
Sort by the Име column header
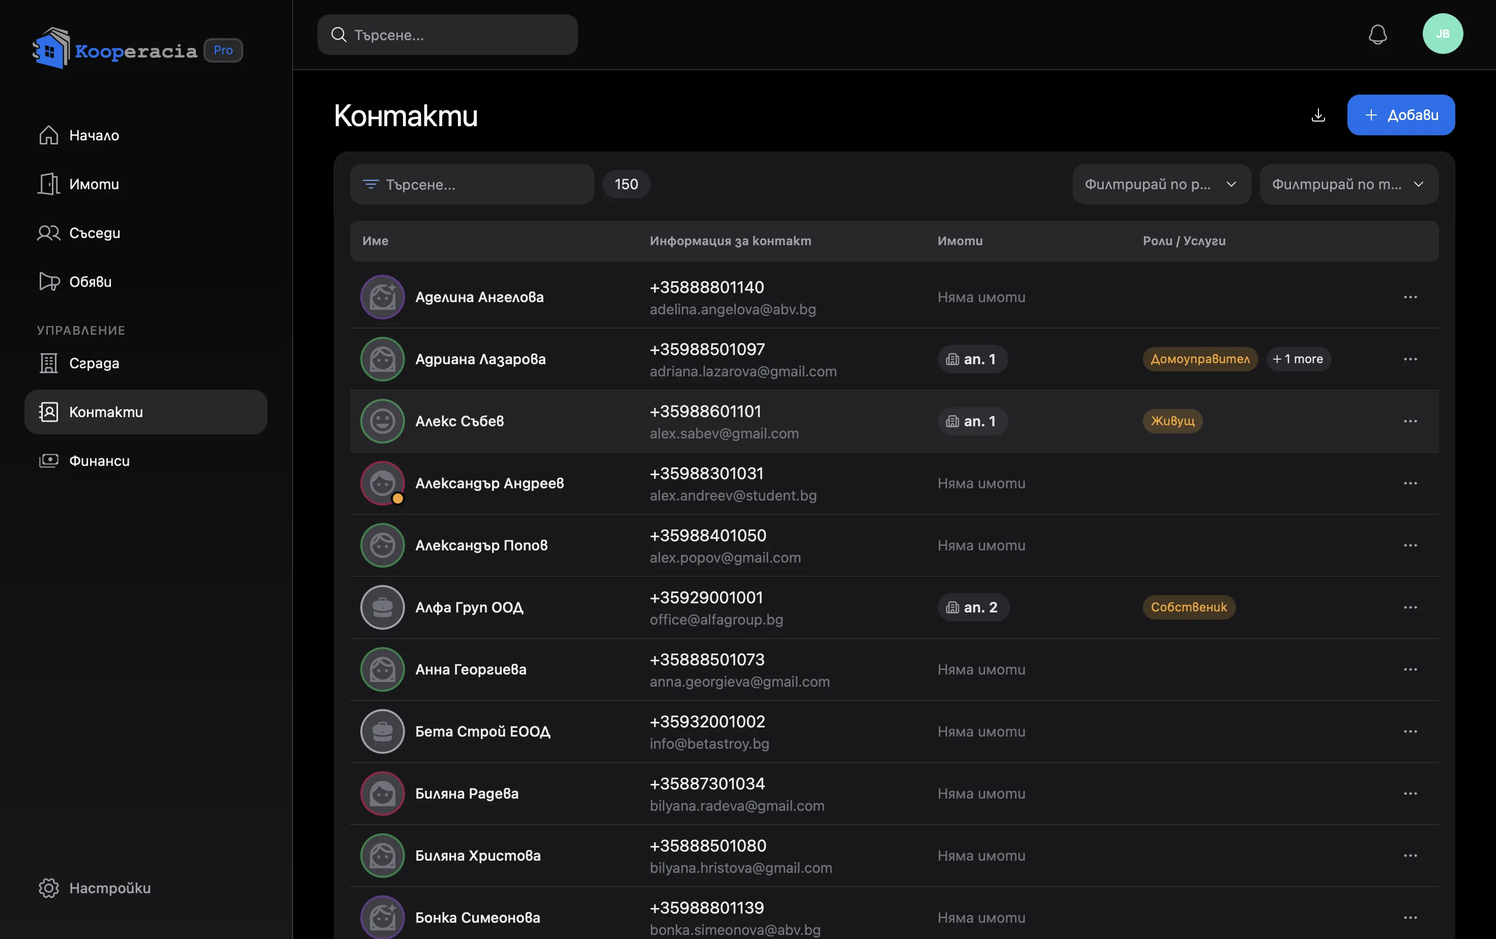375,241
